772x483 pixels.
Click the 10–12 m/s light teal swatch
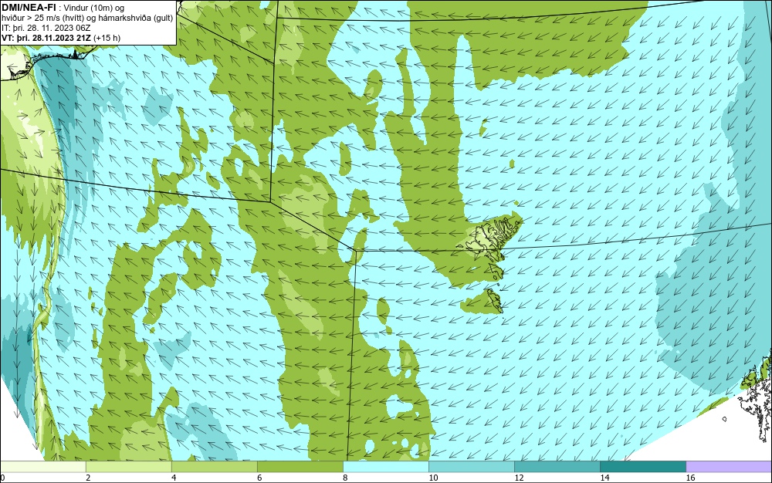(x=471, y=466)
